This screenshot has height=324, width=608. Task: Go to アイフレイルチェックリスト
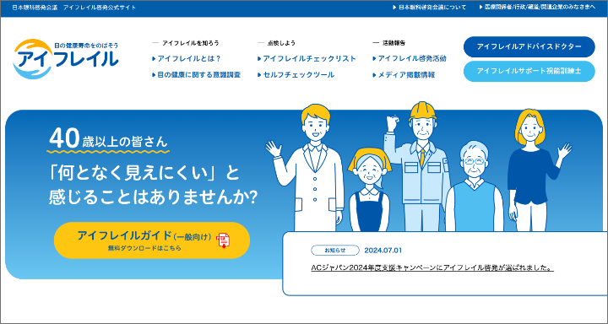307,59
